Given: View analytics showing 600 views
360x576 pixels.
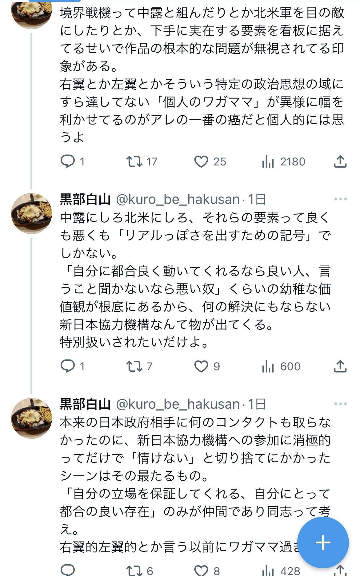Looking at the screenshot, I should click(x=268, y=366).
